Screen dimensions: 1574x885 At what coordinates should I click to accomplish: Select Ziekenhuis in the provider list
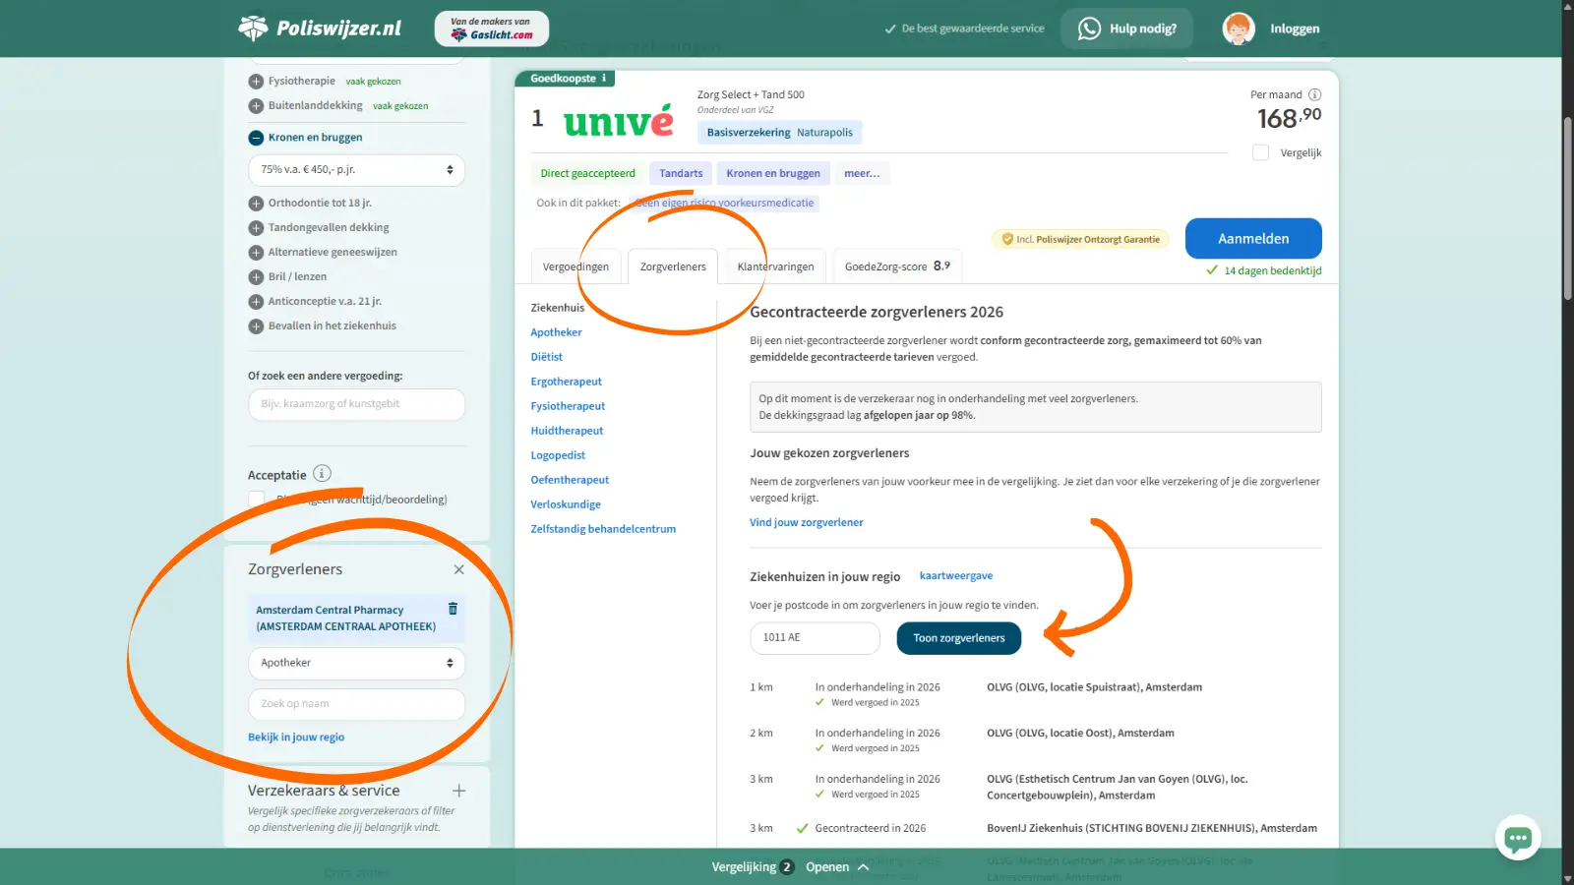click(558, 308)
